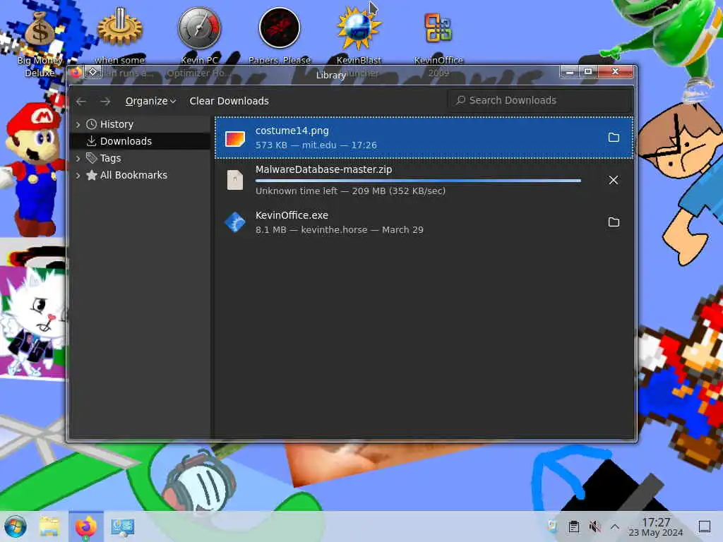Select Downloads in the sidebar
The height and width of the screenshot is (542, 723).
click(x=140, y=141)
